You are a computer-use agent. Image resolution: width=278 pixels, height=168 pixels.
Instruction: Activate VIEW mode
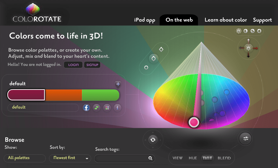click(178, 158)
